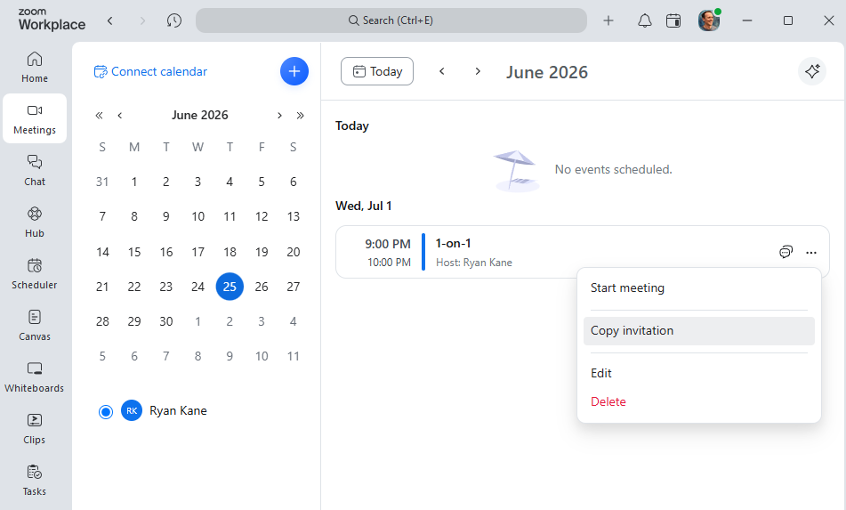This screenshot has height=510, width=846.
Task: Click in the Search (Ctrl+E) field
Action: (x=391, y=20)
